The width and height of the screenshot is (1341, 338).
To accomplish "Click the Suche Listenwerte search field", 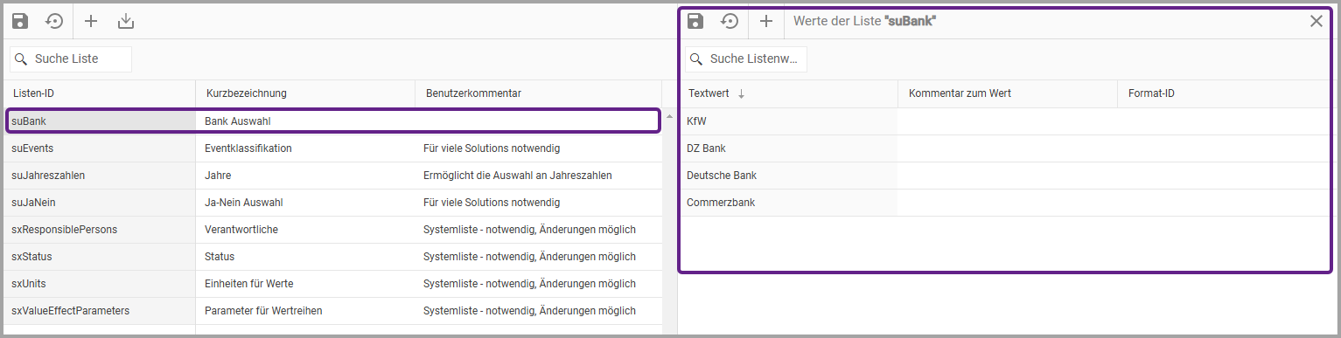I will (746, 59).
